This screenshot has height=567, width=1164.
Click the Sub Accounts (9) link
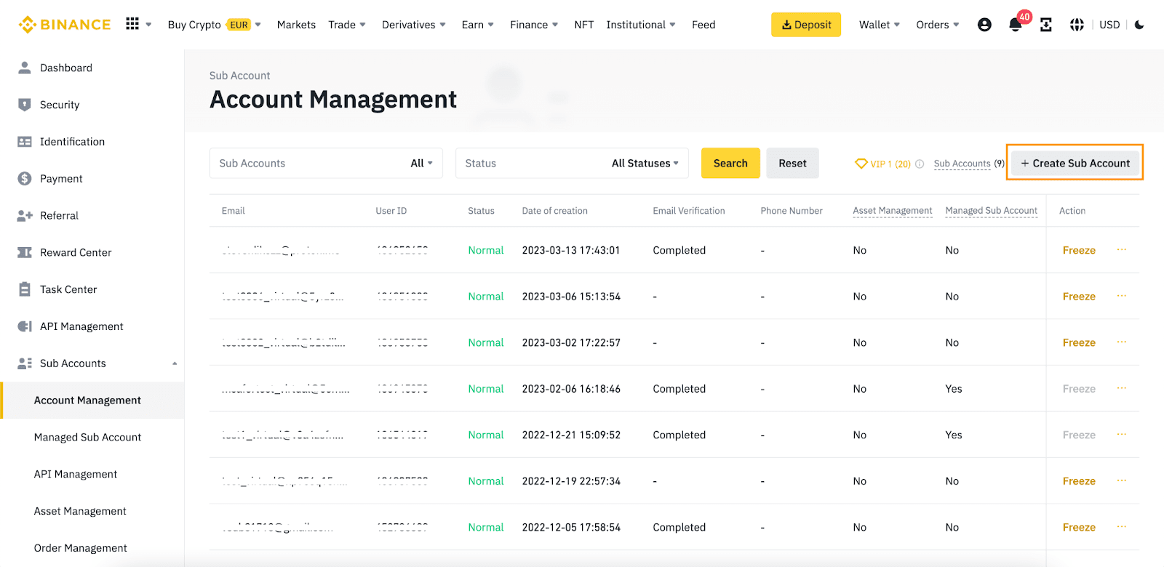tap(969, 164)
